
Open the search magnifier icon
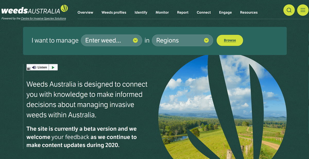(289, 10)
